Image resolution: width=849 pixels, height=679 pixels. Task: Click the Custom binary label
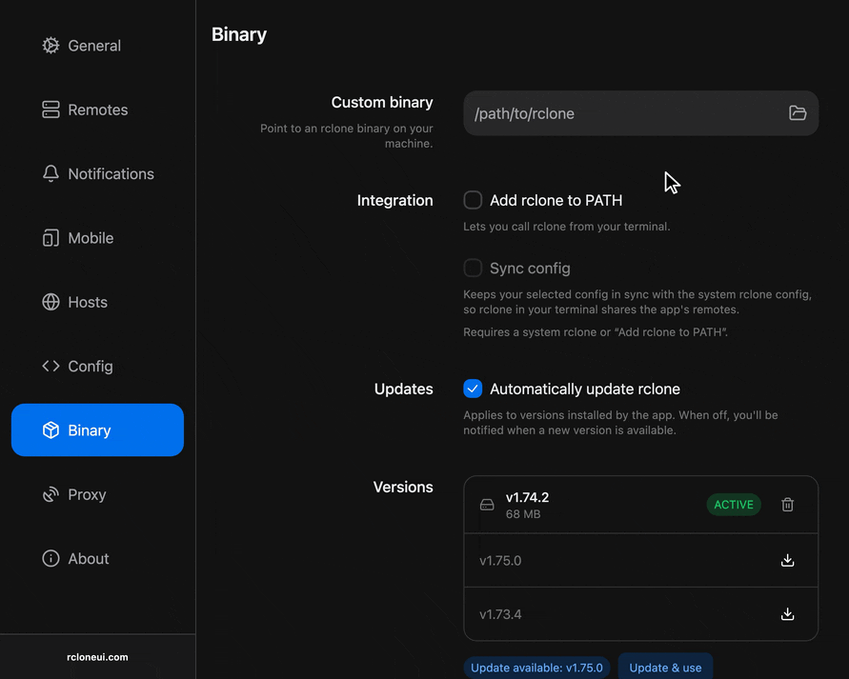(x=382, y=102)
